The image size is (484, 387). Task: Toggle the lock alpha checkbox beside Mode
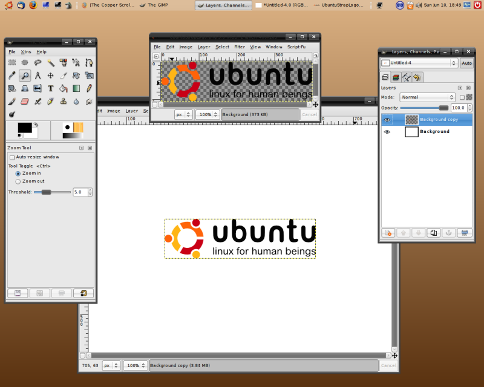tap(462, 97)
